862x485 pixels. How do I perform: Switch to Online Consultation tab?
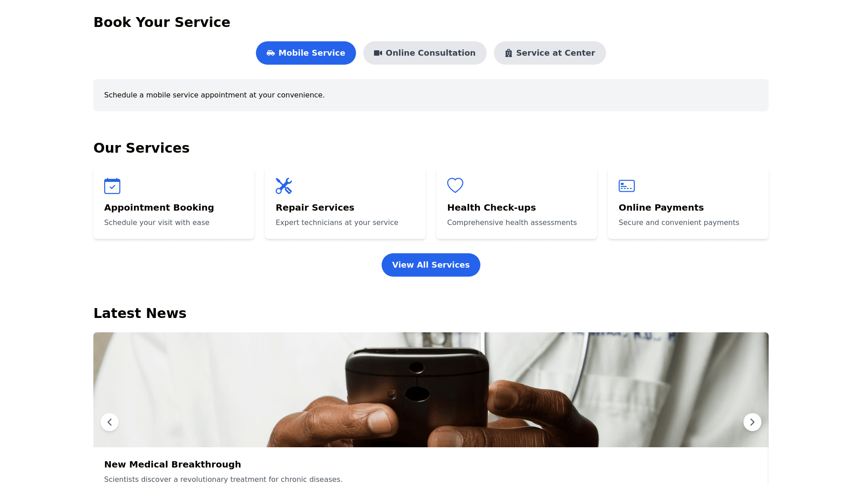pyautogui.click(x=425, y=53)
